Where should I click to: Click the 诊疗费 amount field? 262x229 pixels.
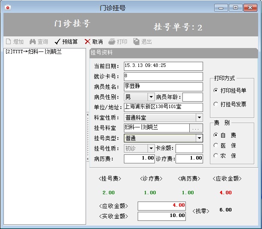pyautogui.click(x=189, y=159)
